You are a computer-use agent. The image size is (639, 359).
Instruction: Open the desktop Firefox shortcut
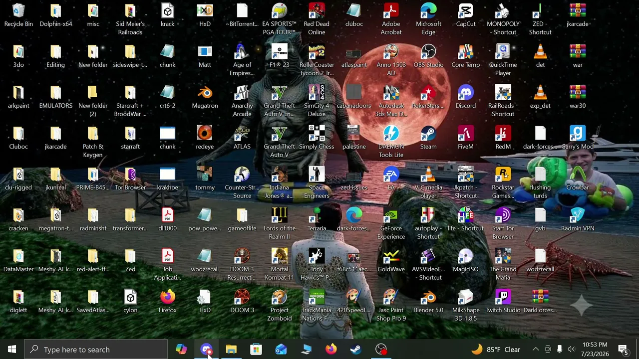pyautogui.click(x=167, y=302)
